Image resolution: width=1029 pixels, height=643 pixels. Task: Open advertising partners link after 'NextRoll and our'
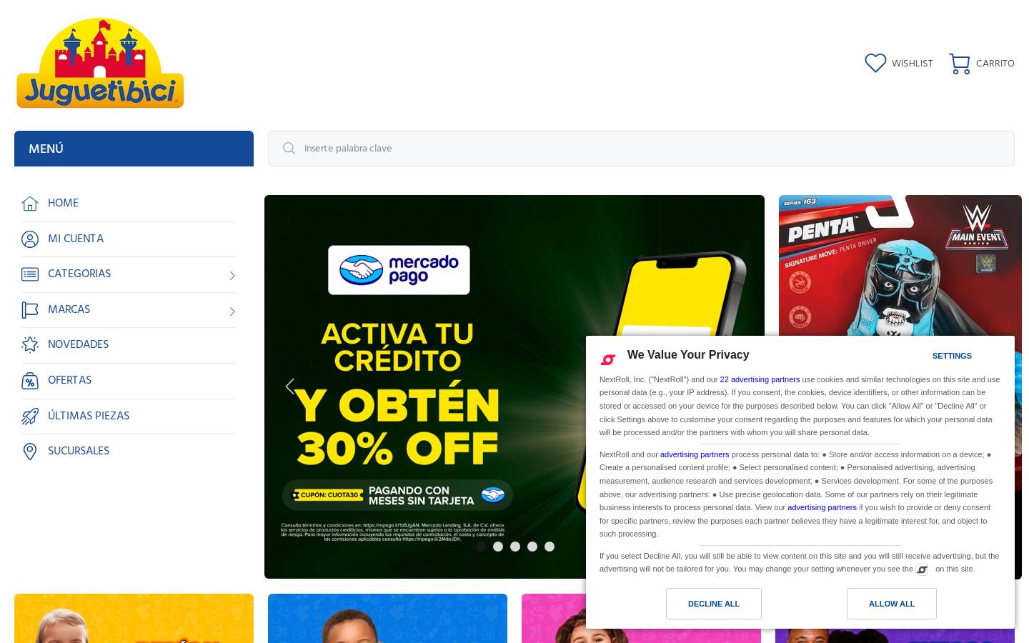695,454
